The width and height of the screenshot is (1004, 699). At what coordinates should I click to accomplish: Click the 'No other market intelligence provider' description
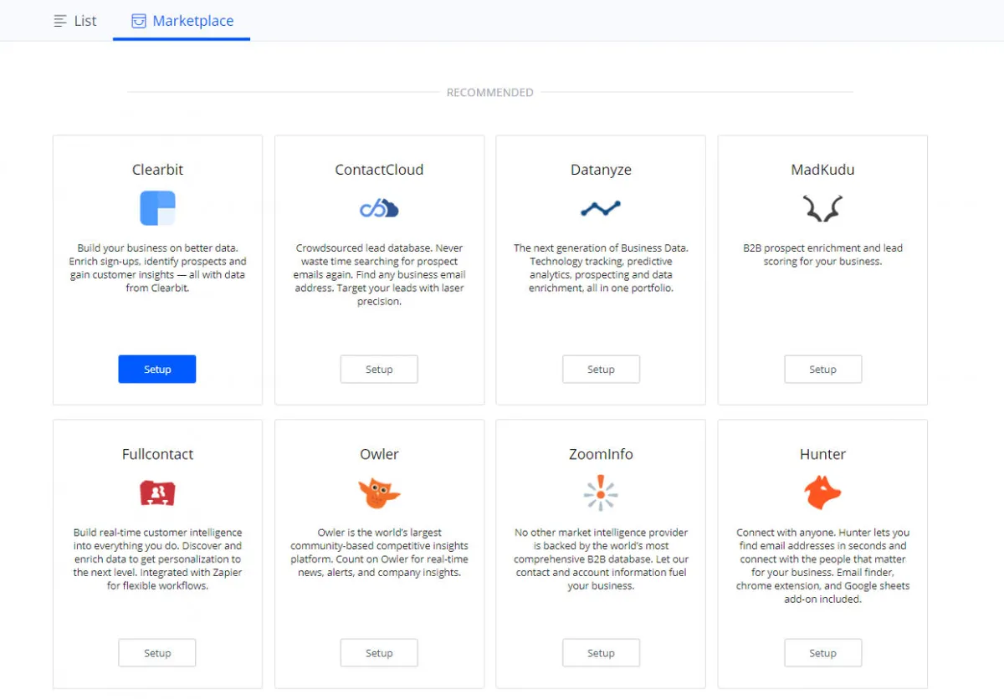(x=601, y=559)
